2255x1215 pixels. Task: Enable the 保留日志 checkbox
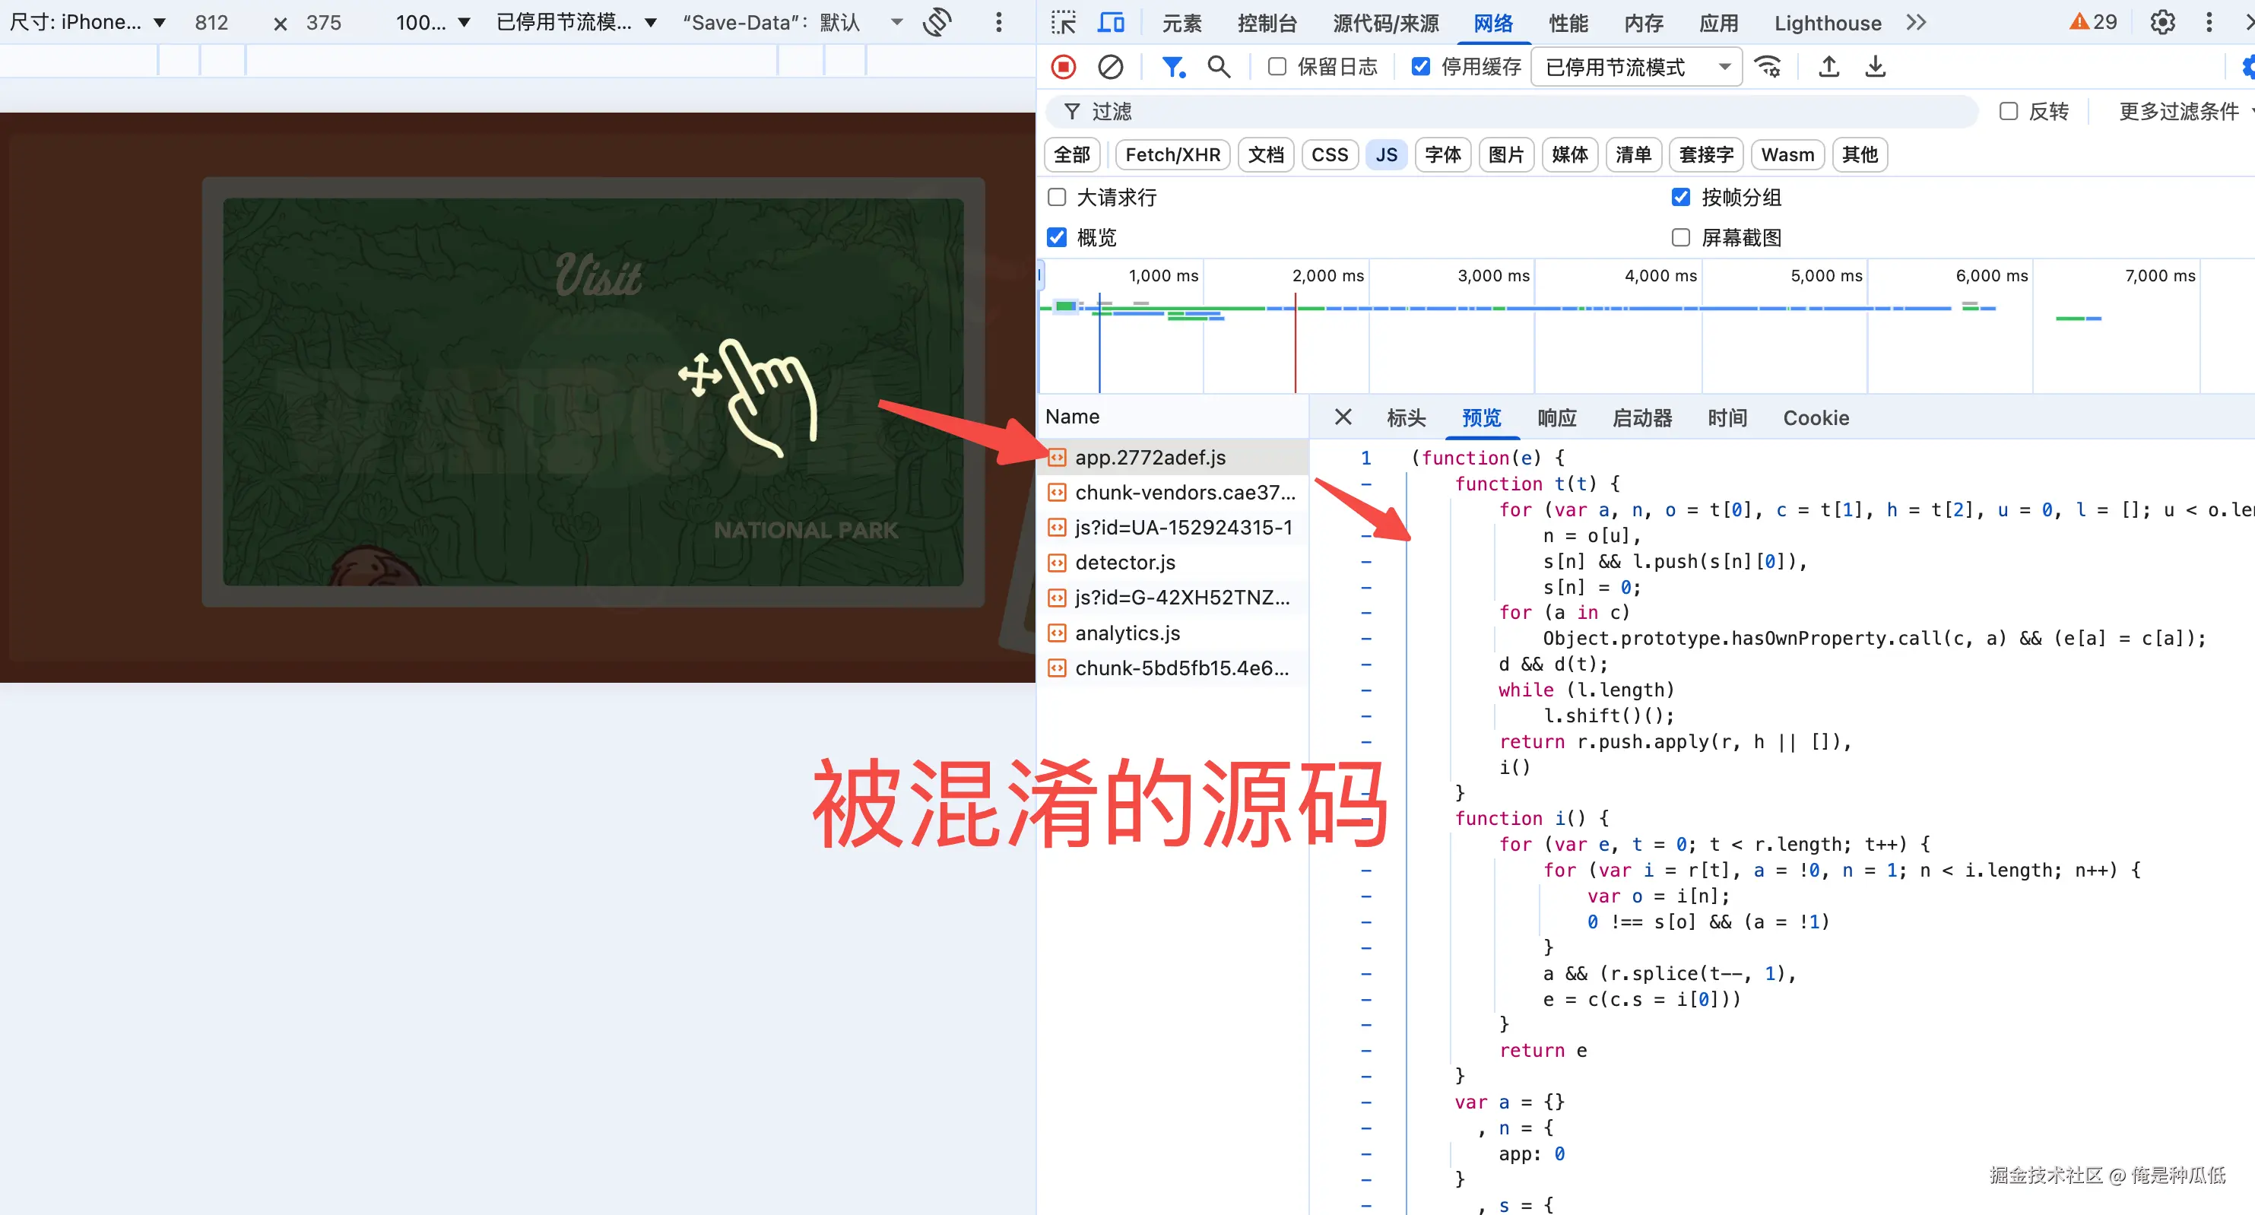tap(1276, 65)
